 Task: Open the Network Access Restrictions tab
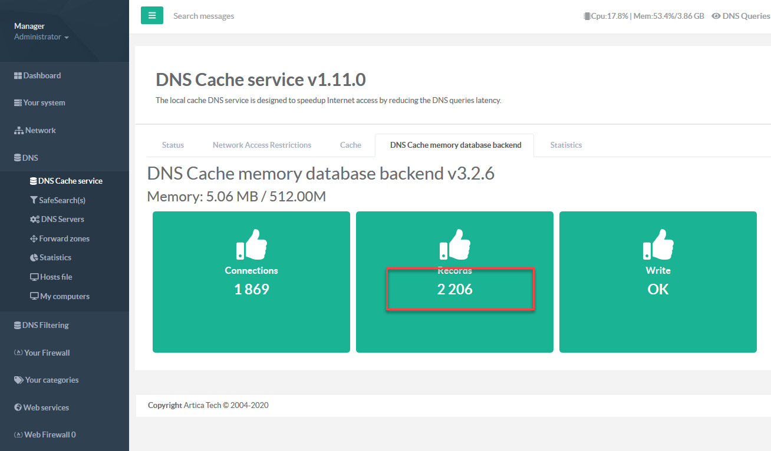pyautogui.click(x=262, y=145)
